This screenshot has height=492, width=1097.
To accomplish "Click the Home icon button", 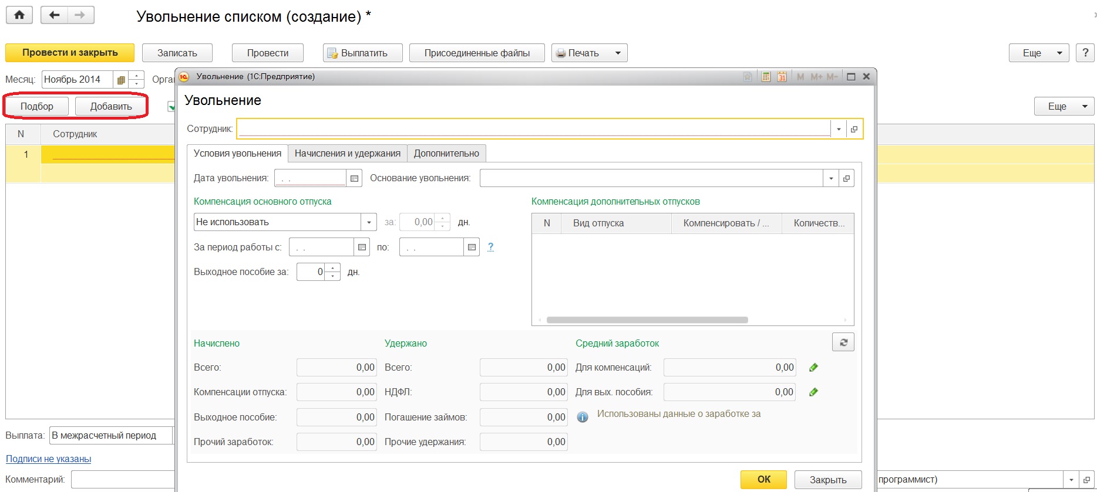I will coord(19,15).
